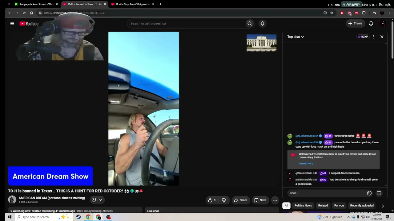Open the browser extensions puzzle menu
This screenshot has height=221, width=394.
pos(364,13)
